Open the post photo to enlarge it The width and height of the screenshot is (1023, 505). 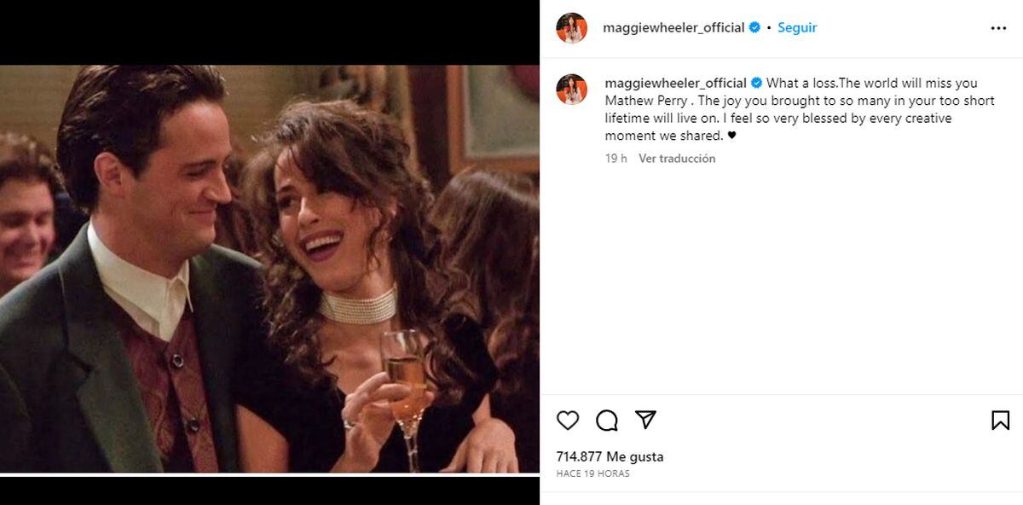point(269,256)
